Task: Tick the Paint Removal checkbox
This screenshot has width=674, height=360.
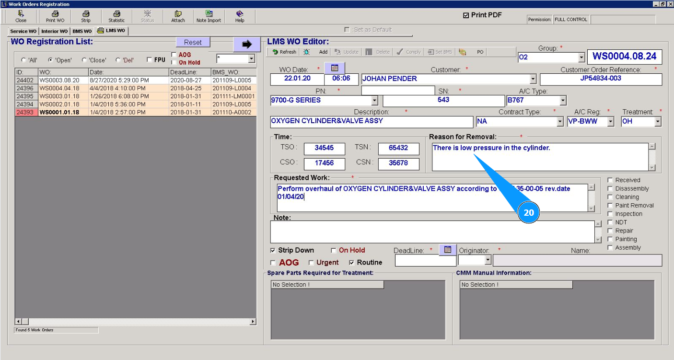Action: (610, 205)
